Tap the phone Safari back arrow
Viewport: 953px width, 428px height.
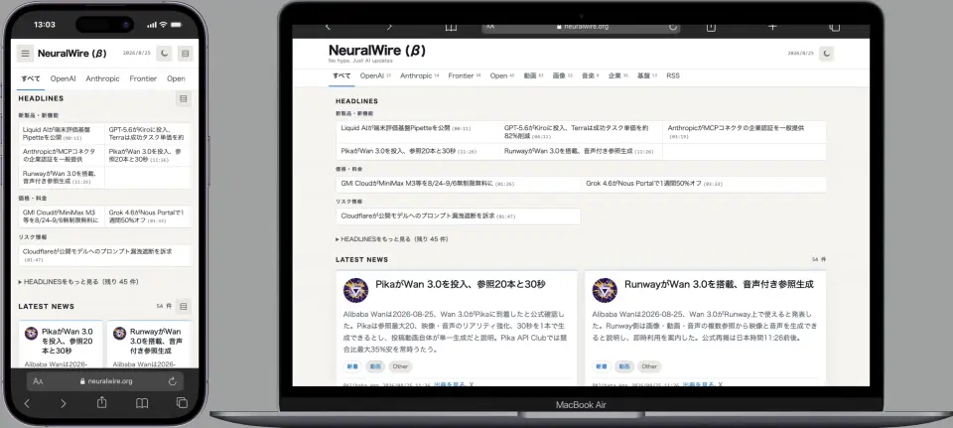[27, 403]
